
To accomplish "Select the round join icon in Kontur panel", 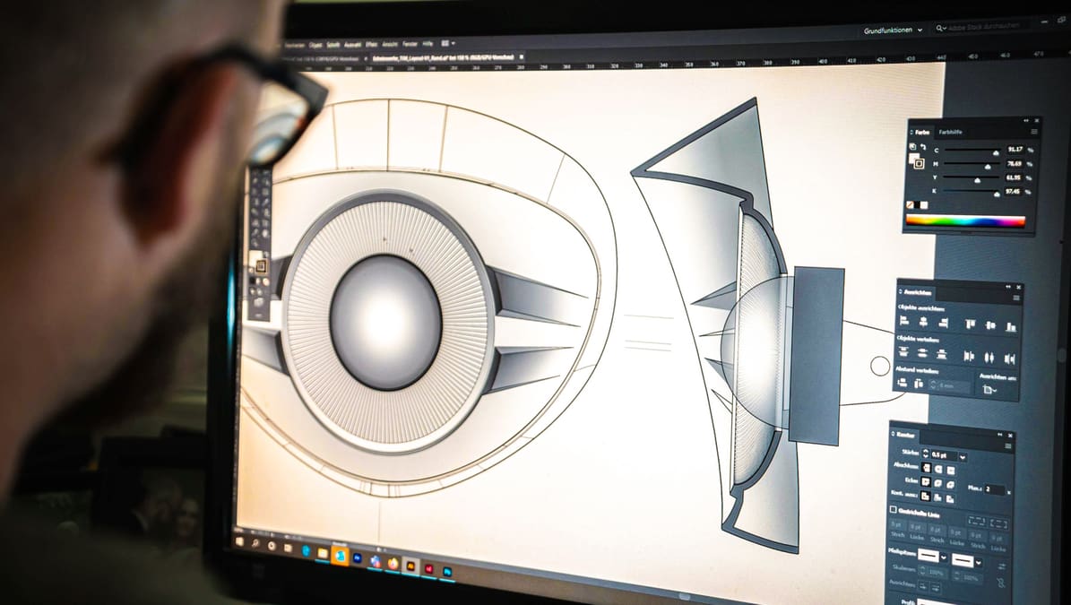I will click(x=939, y=483).
